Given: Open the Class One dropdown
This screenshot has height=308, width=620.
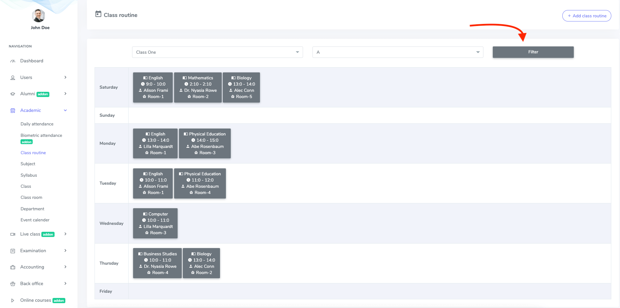Looking at the screenshot, I should 217,52.
